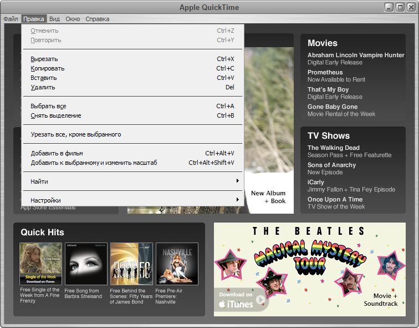
Task: Open Nashville premiere thumbnail
Action: [177, 264]
